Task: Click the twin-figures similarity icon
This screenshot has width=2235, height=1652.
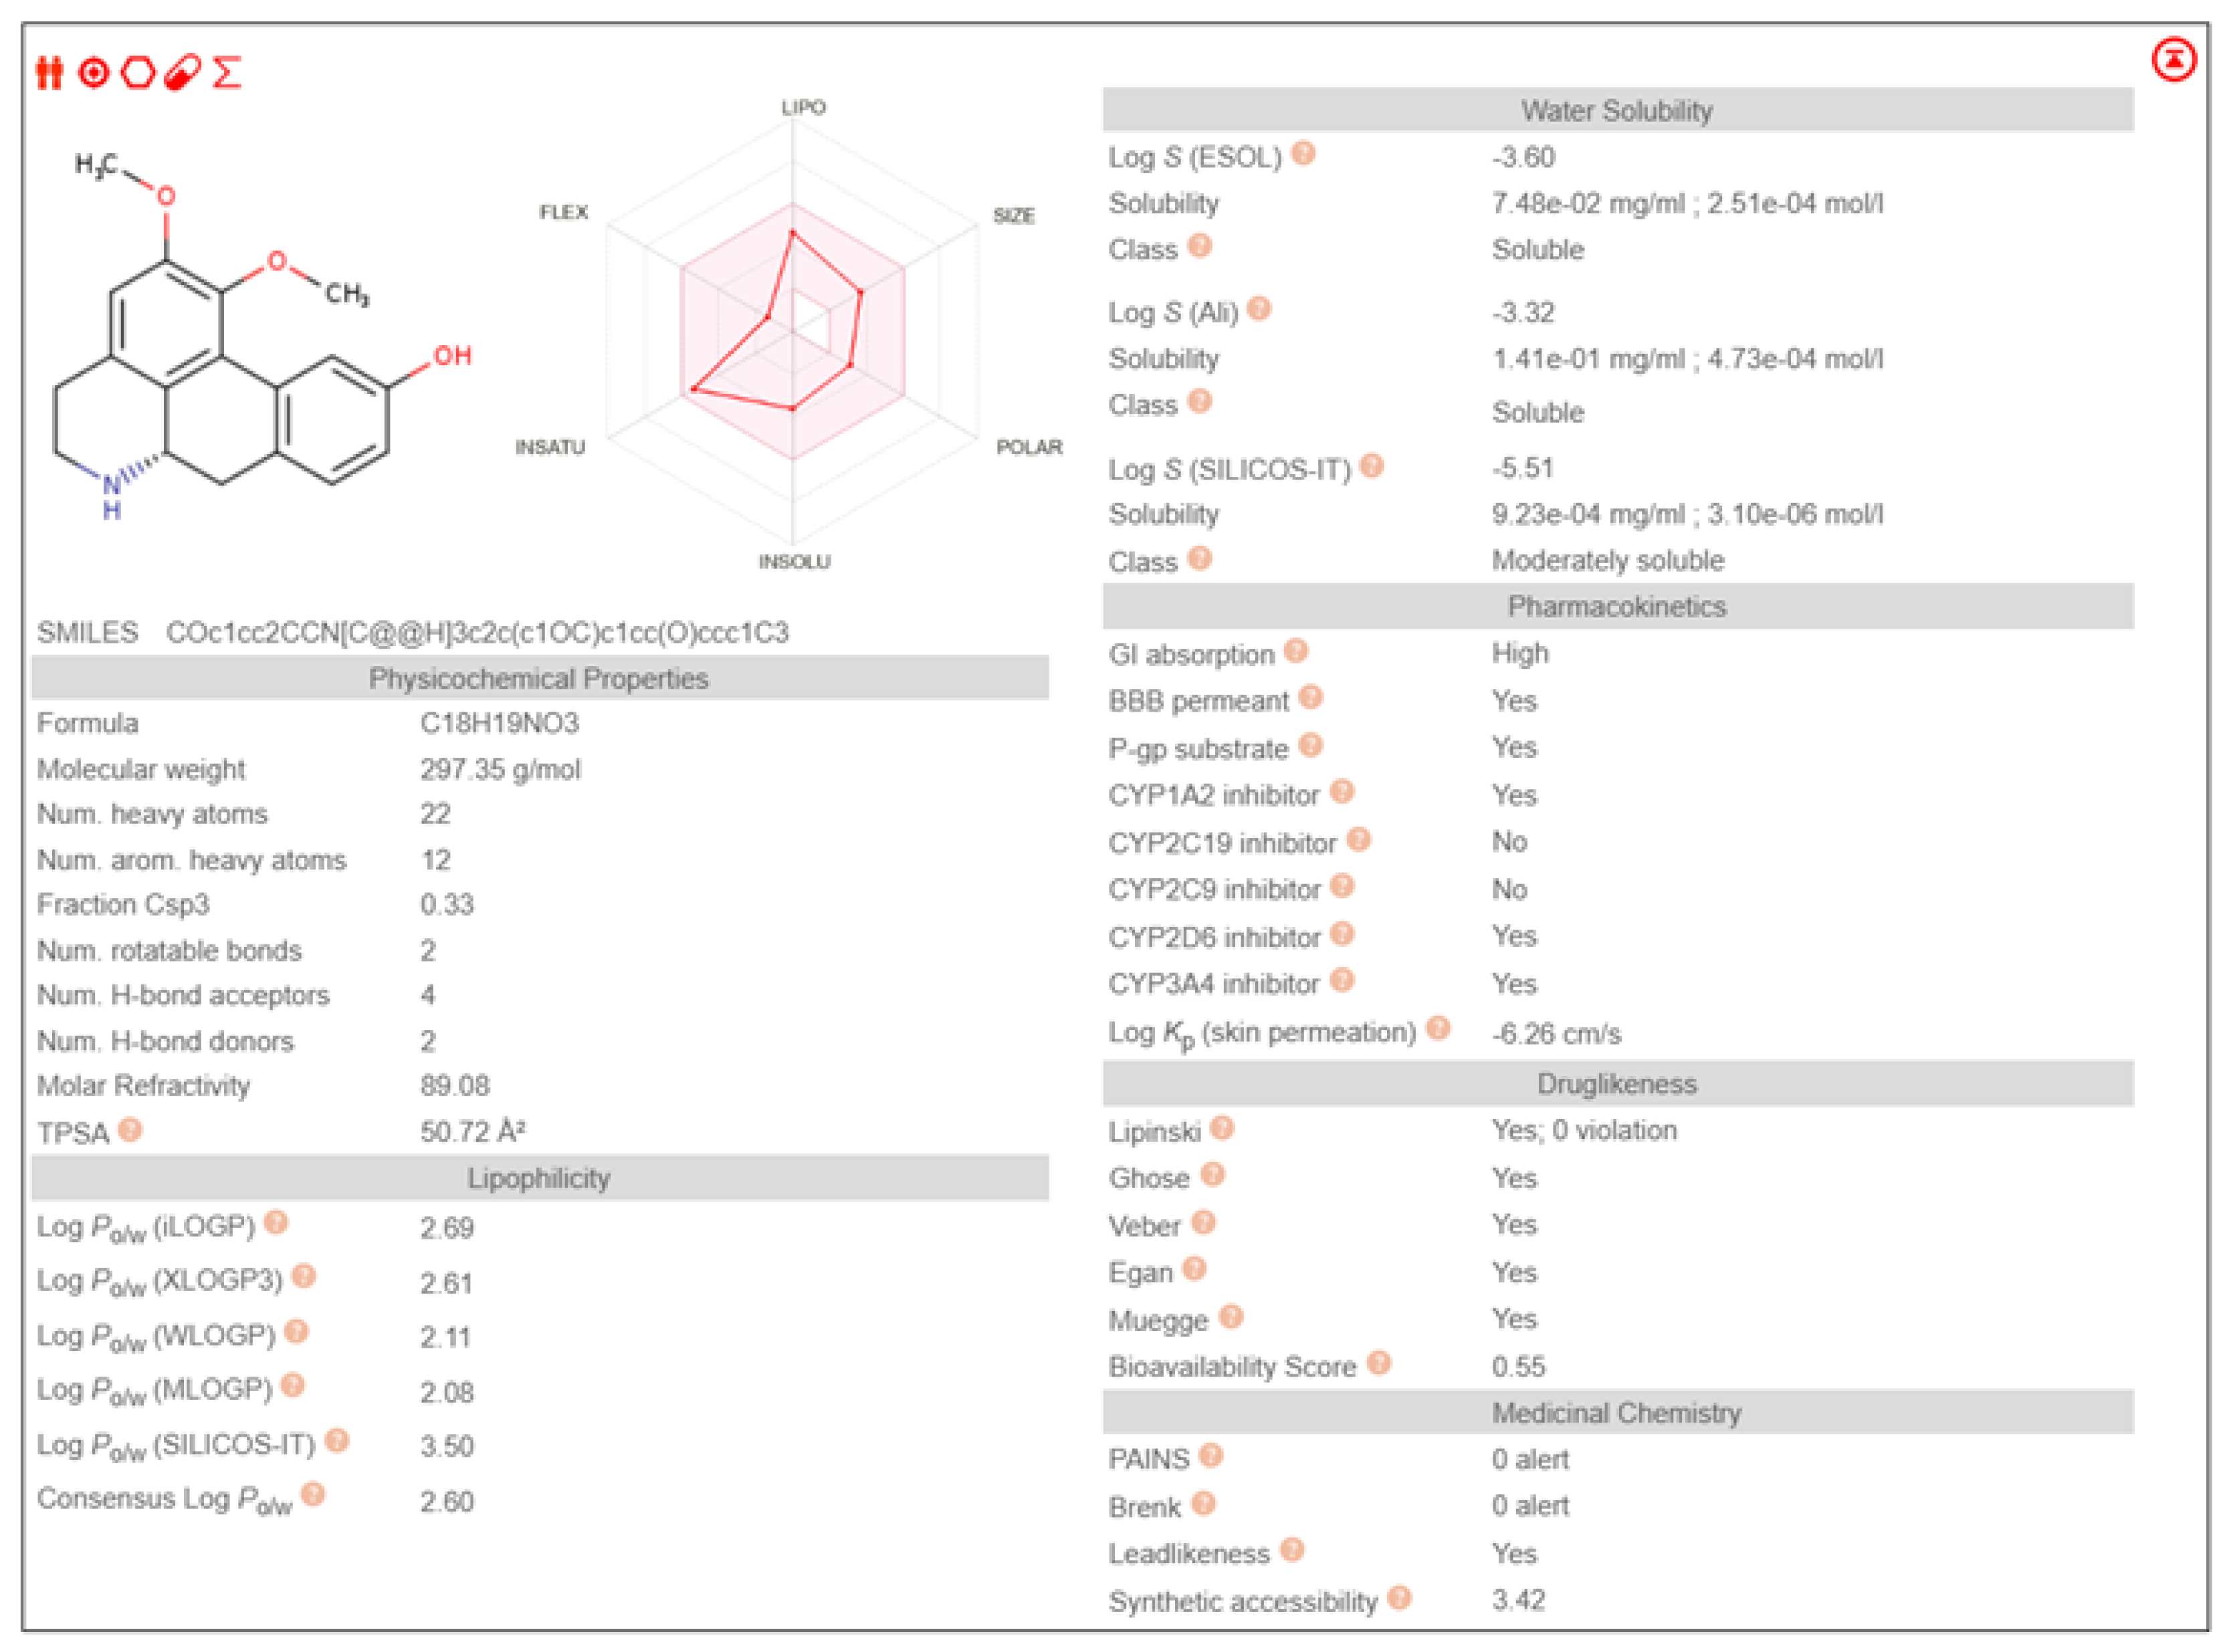Action: [x=49, y=73]
